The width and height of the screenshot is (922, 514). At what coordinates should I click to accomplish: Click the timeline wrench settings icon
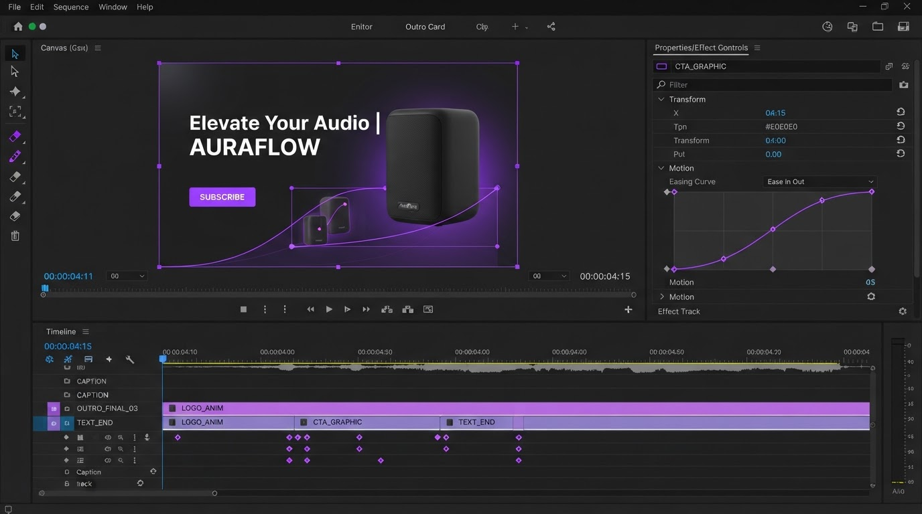click(130, 359)
